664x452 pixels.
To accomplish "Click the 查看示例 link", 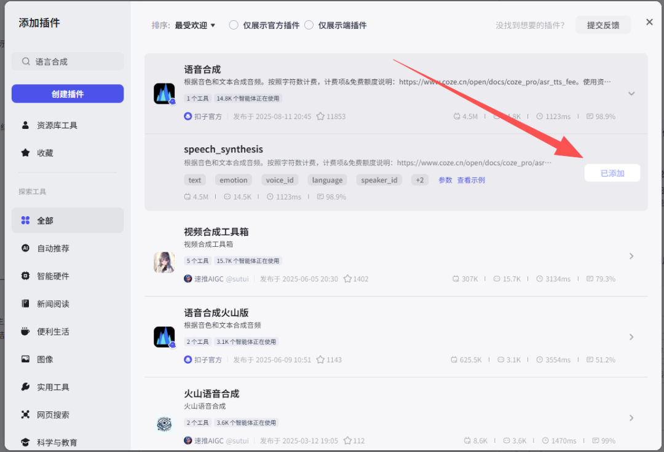I will 471,180.
